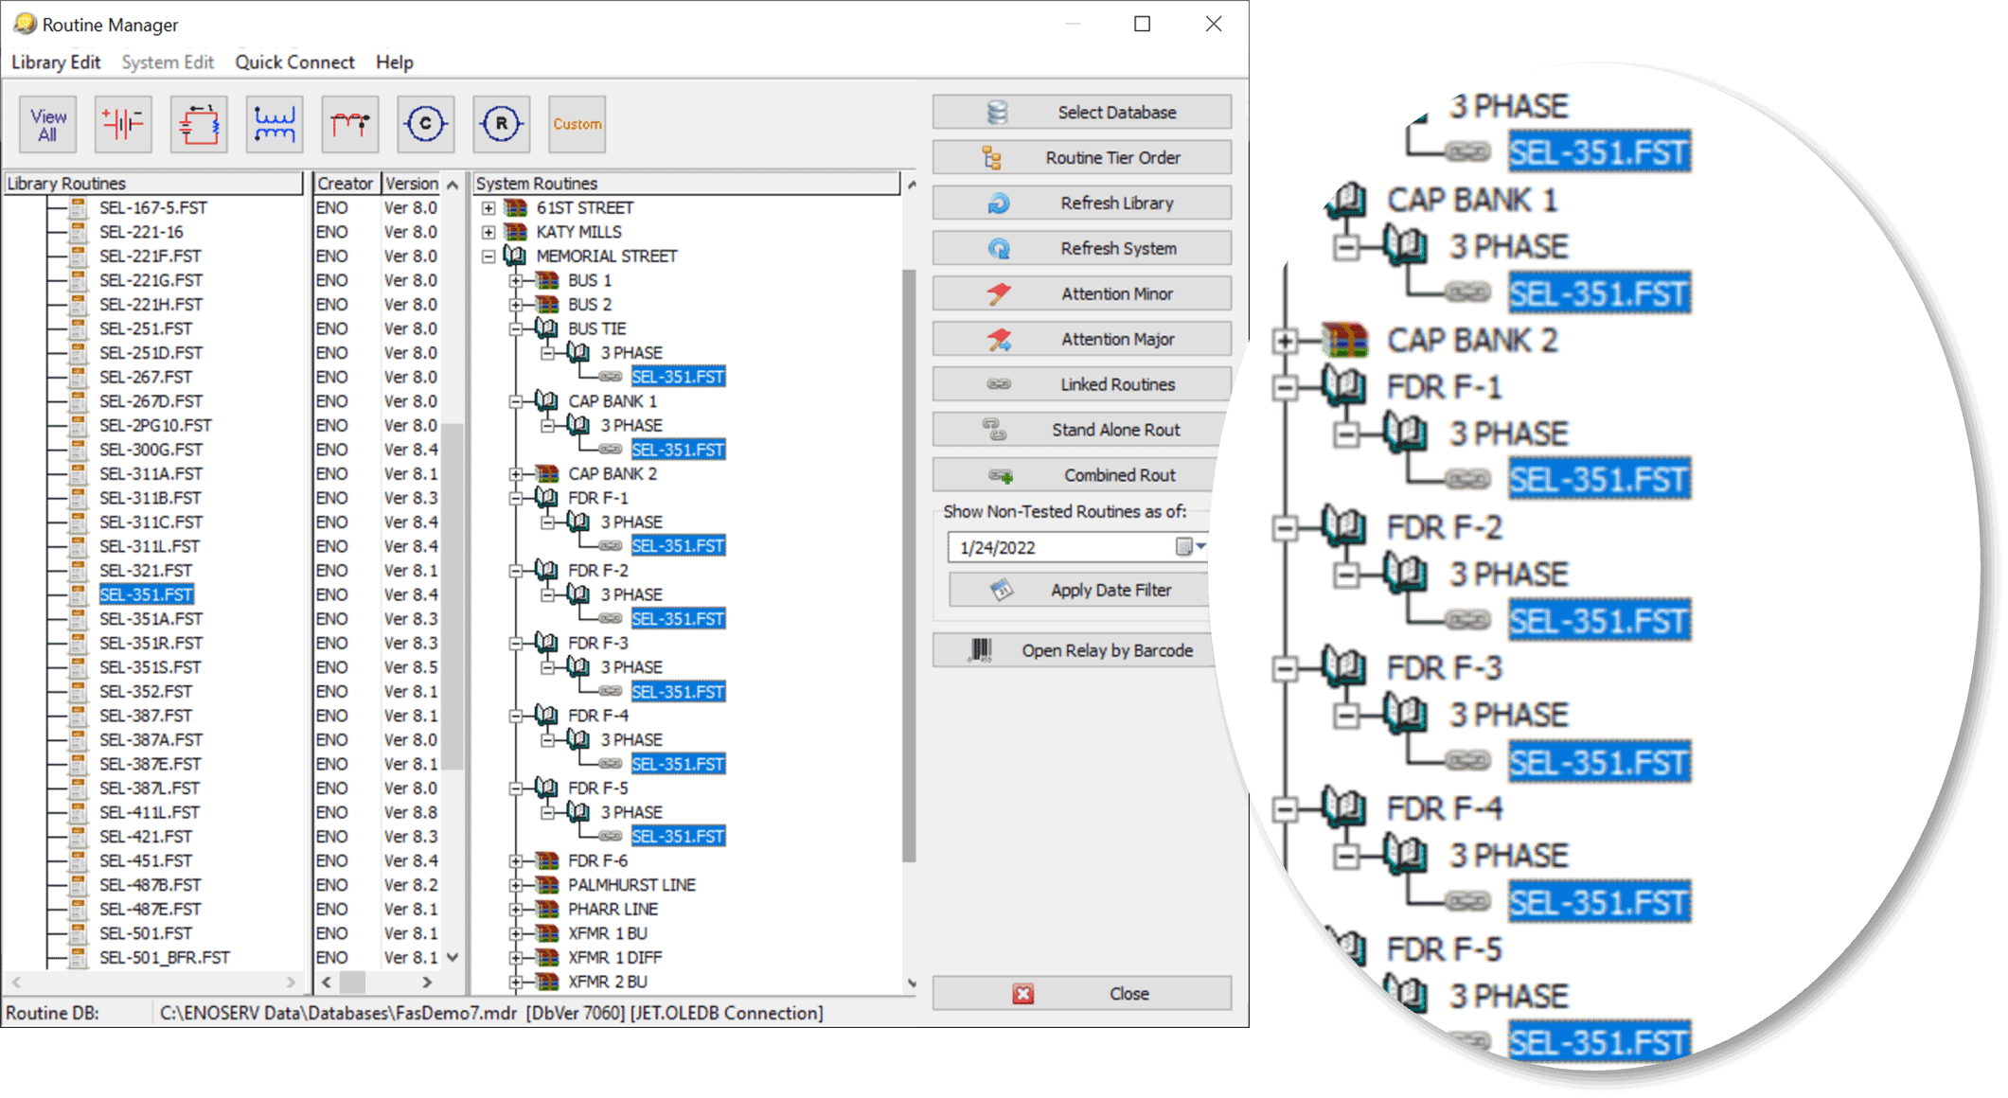Click the Custom filter icon
This screenshot has height=1098, width=2008.
click(x=578, y=124)
